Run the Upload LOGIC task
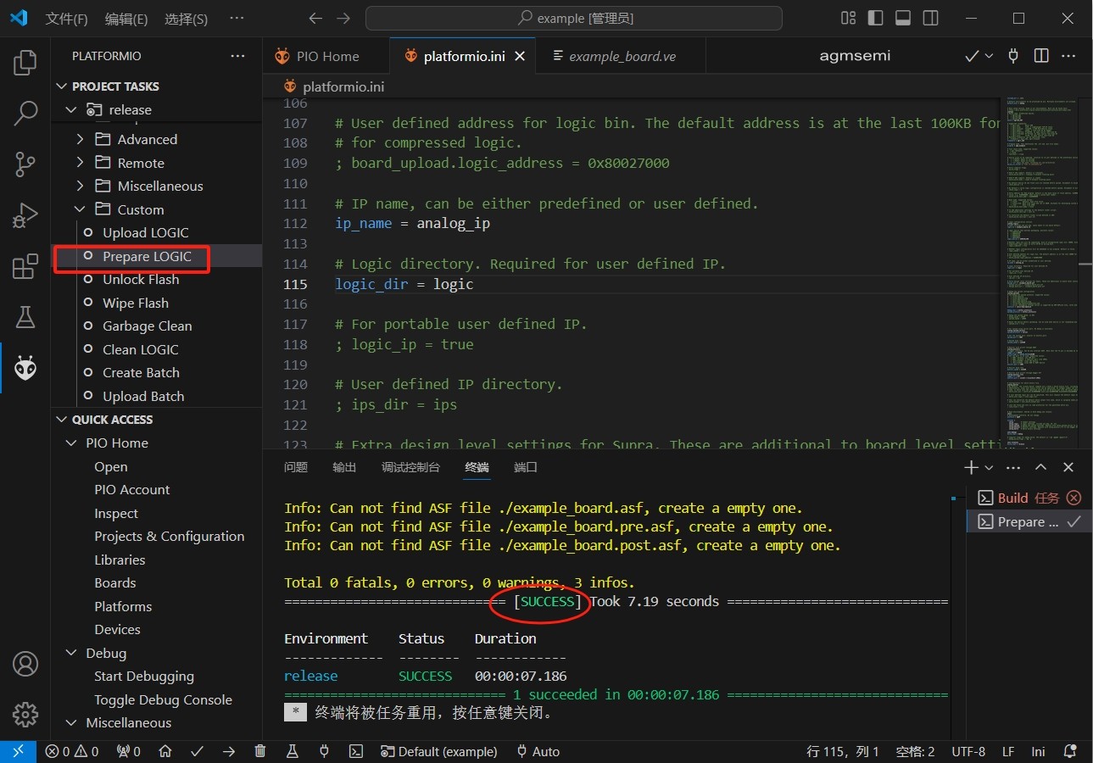Image resolution: width=1093 pixels, height=763 pixels. [146, 232]
